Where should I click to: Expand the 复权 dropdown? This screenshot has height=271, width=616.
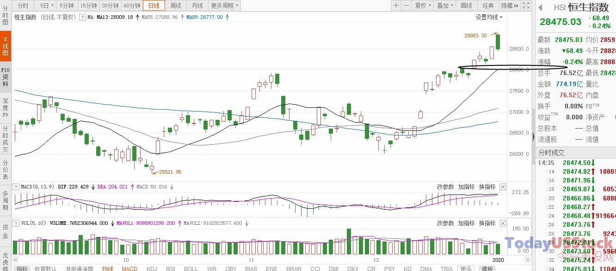tap(423, 6)
